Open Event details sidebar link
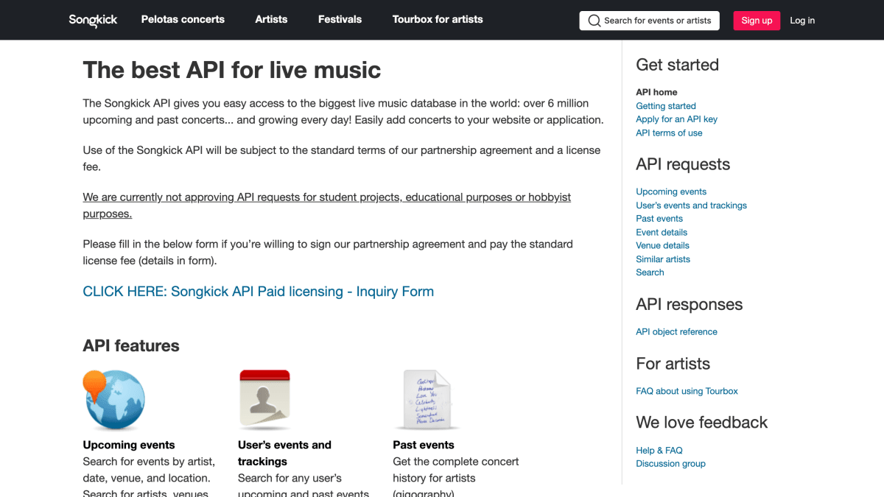The image size is (884, 497). coord(662,232)
